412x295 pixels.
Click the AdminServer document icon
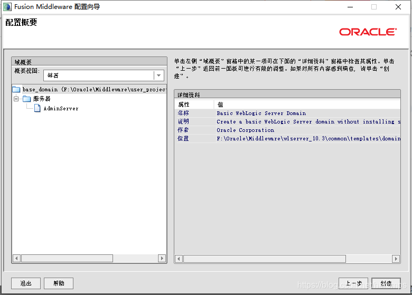pos(38,108)
